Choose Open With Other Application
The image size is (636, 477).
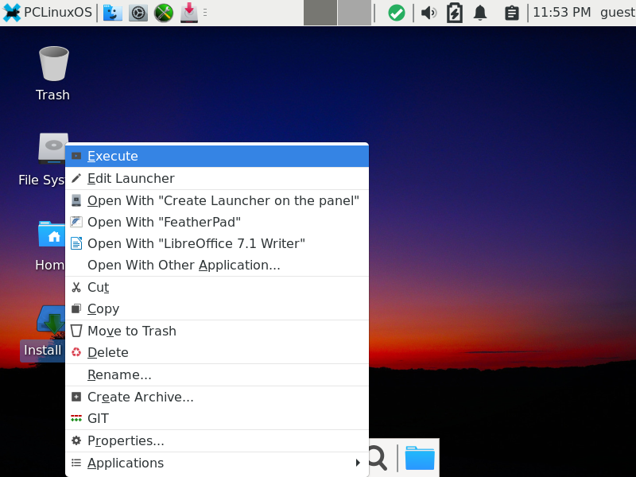pos(217,266)
